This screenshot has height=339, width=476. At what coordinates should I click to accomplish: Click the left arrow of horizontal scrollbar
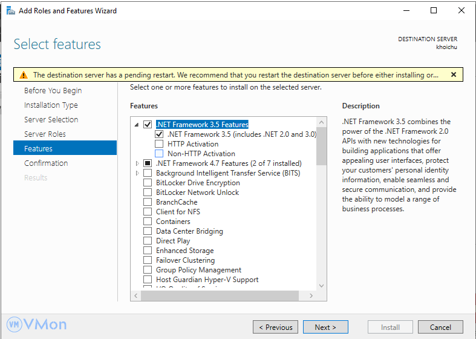[x=136, y=295]
